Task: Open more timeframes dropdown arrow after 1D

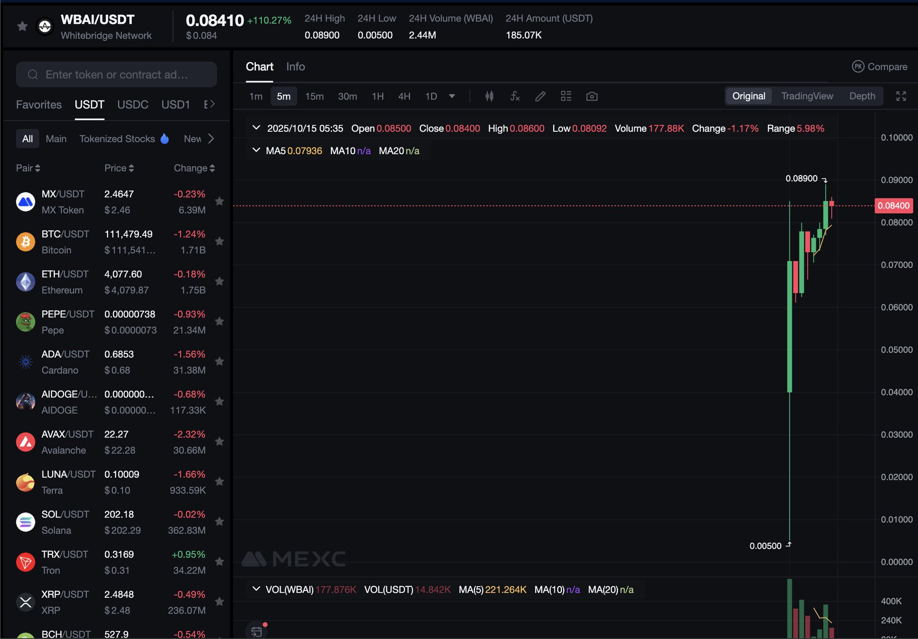Action: pos(452,96)
